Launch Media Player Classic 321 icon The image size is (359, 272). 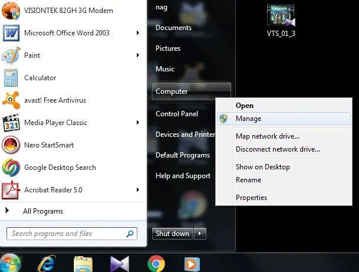click(x=11, y=123)
